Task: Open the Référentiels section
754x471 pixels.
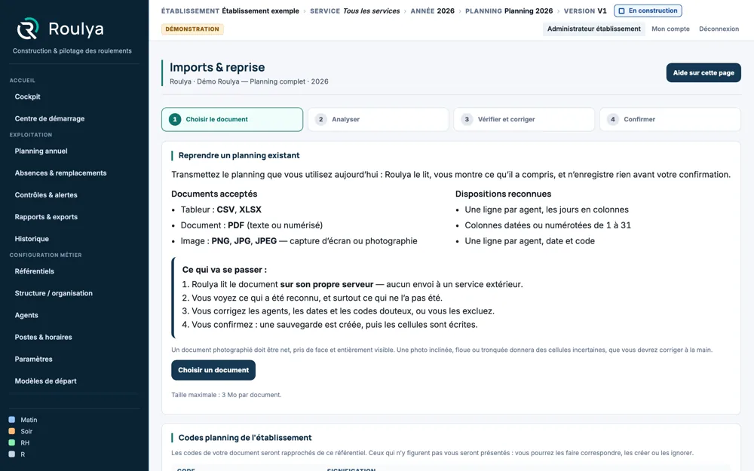Action: (x=34, y=271)
